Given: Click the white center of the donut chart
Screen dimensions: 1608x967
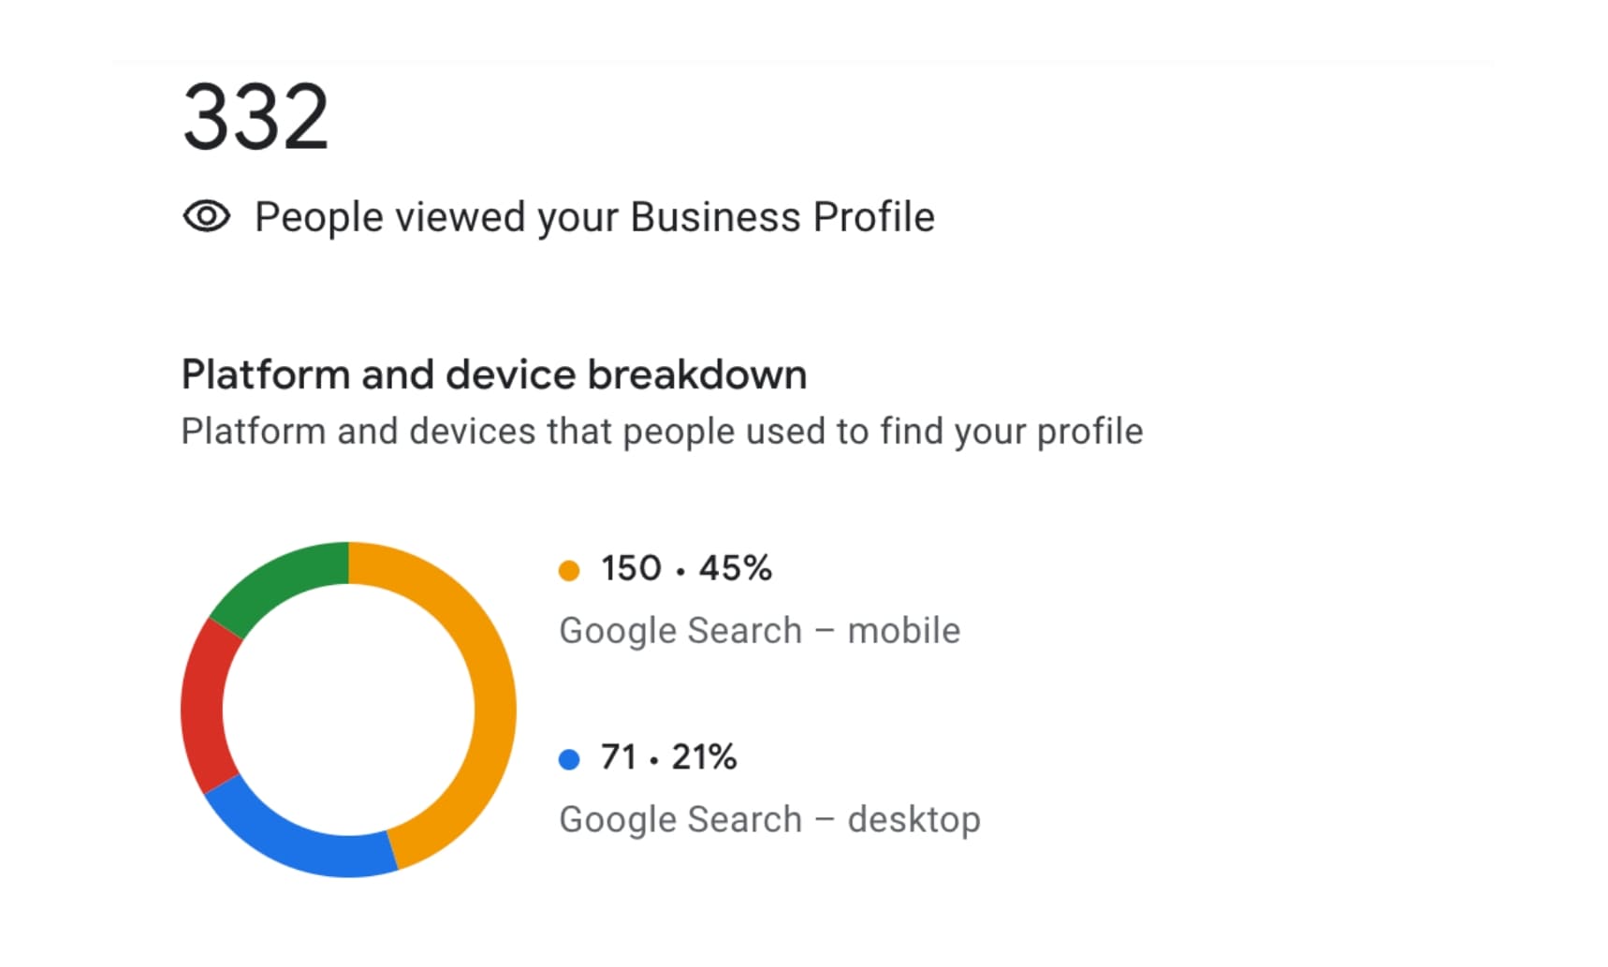Looking at the screenshot, I should (x=348, y=710).
